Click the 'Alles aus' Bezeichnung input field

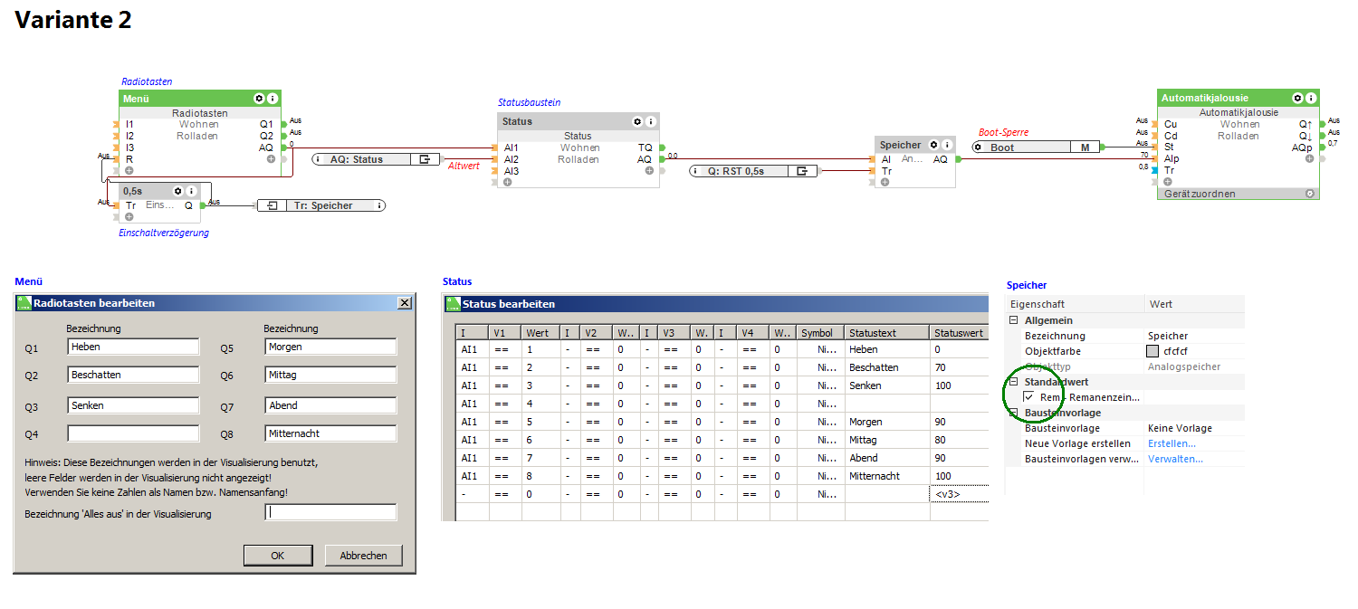[330, 512]
